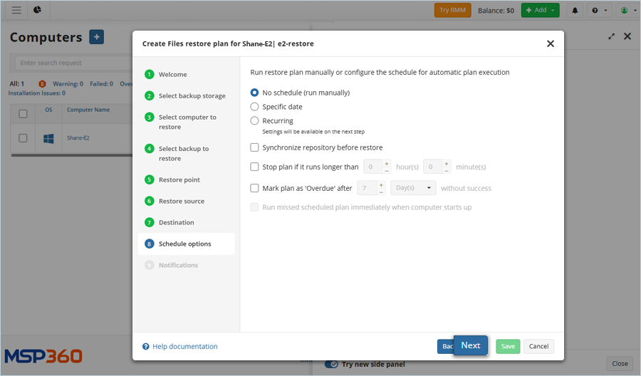Go to the Restore point step
Viewport: 641px width, 376px height.
[x=179, y=179]
